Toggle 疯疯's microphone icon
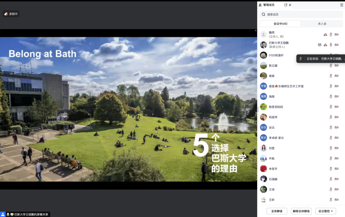Screen dimensions: 345x217 click(x=331, y=76)
